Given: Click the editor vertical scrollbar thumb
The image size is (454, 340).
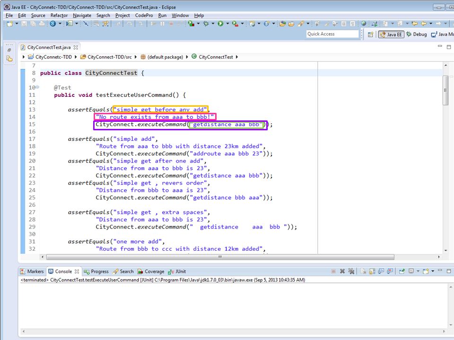Looking at the screenshot, I should click(445, 91).
